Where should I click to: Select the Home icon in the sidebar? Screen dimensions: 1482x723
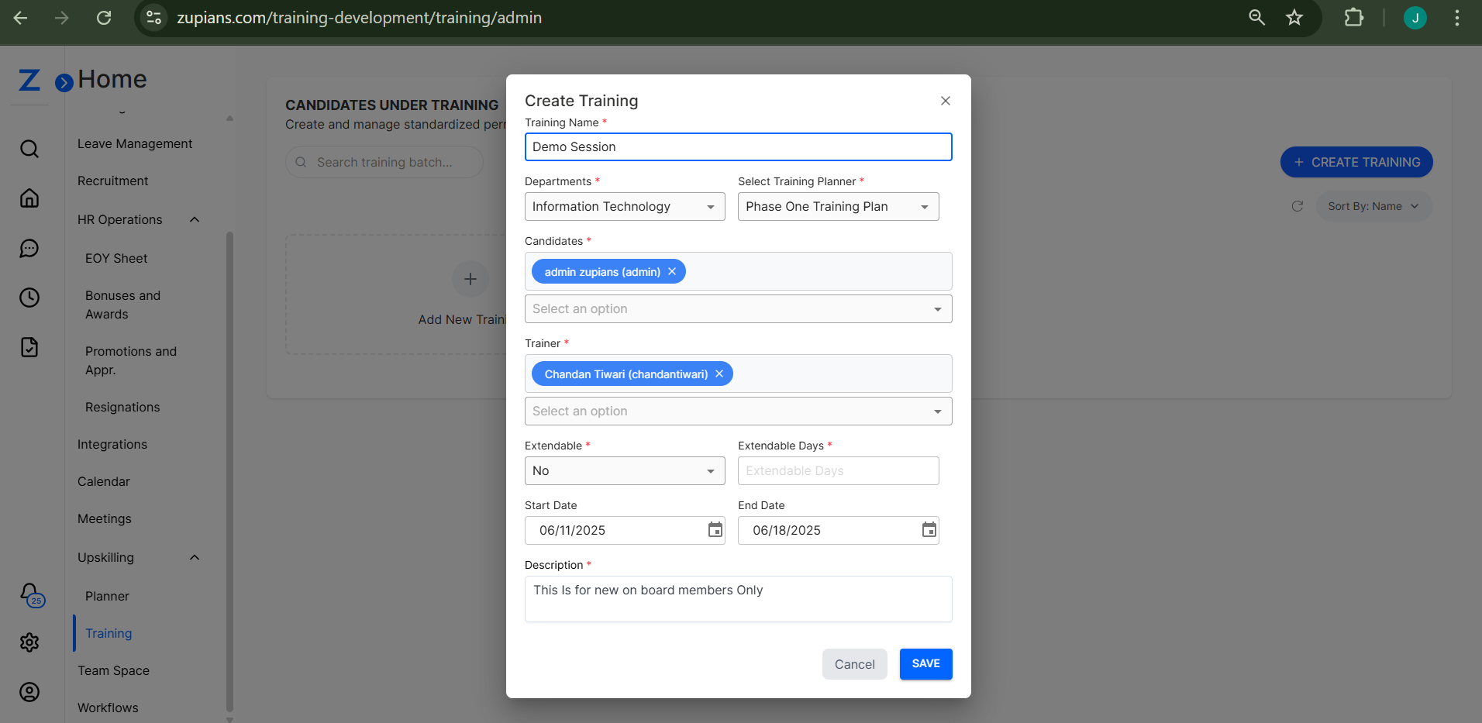pyautogui.click(x=29, y=198)
